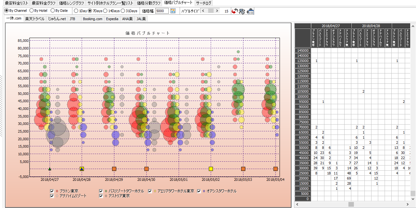This screenshot has width=416, height=208.
Task: Select the By Hotel radio button
Action: tap(32, 11)
